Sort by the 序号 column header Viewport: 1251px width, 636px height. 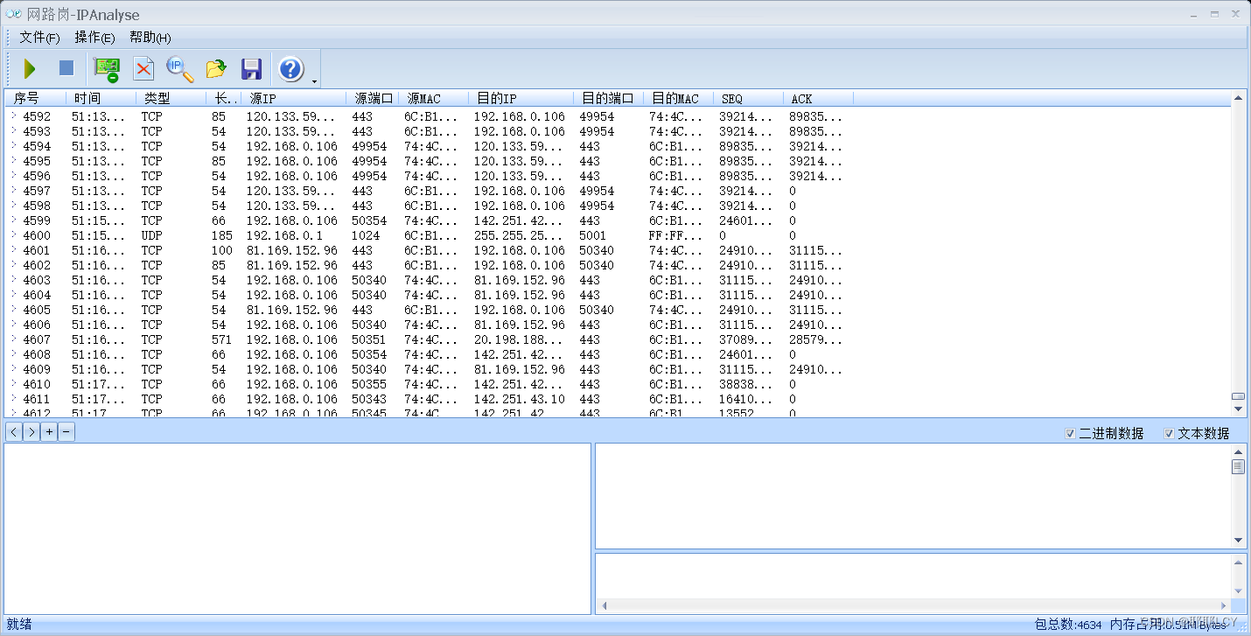[36, 98]
